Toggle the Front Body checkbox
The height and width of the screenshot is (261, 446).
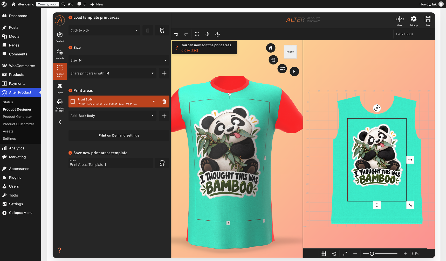point(73,102)
